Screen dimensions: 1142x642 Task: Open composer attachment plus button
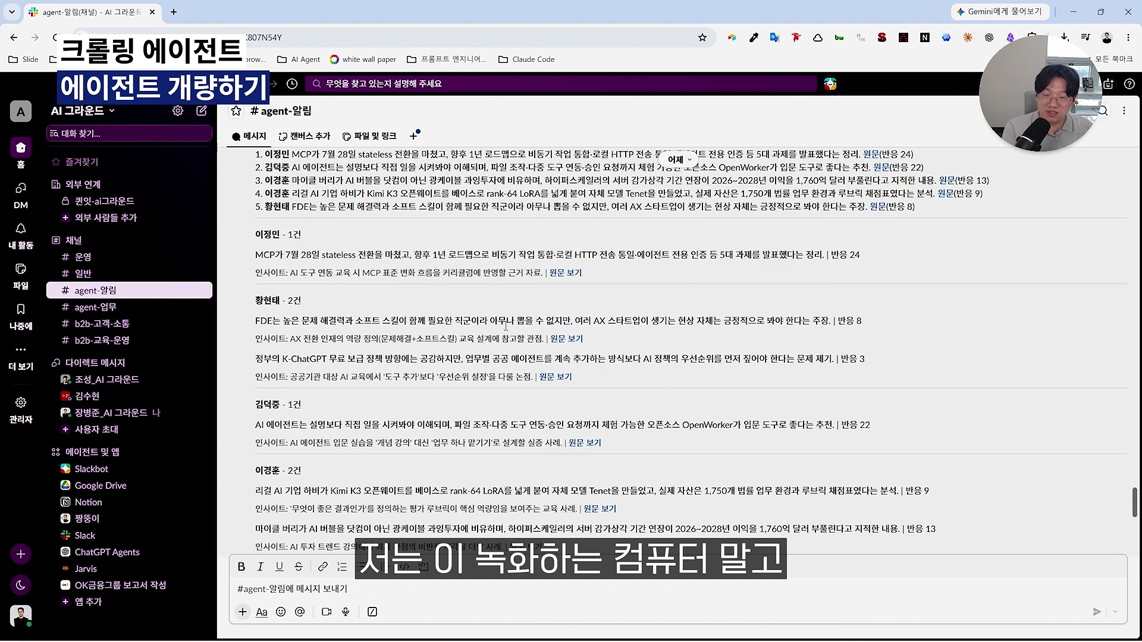[x=243, y=612]
